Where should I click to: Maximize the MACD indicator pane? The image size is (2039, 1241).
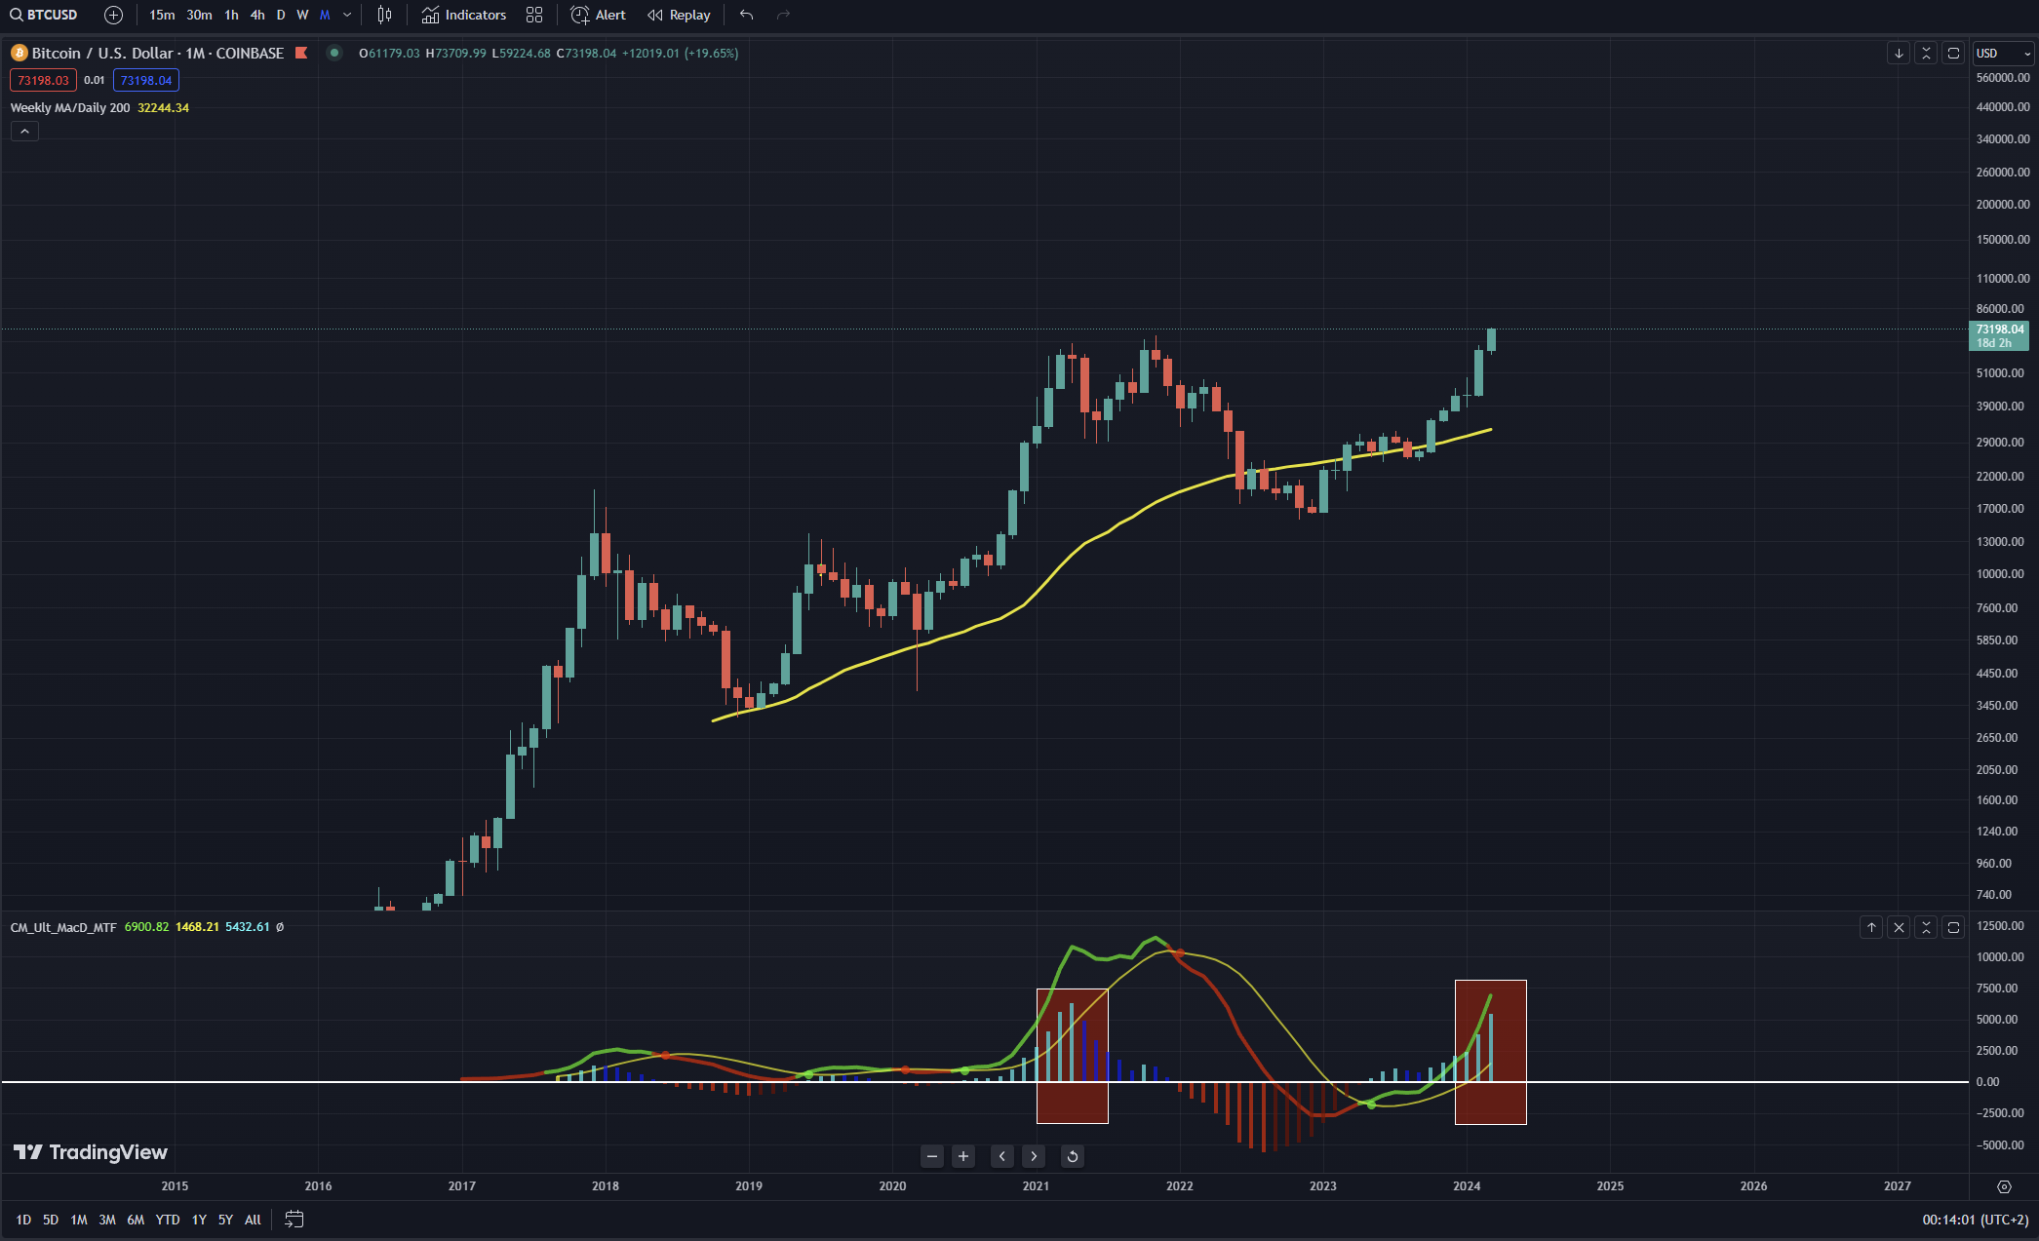point(1953,927)
